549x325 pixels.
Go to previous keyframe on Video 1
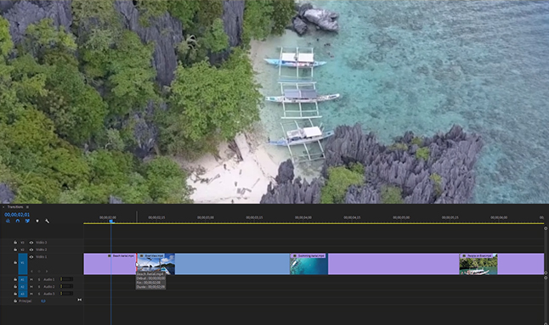[31, 272]
